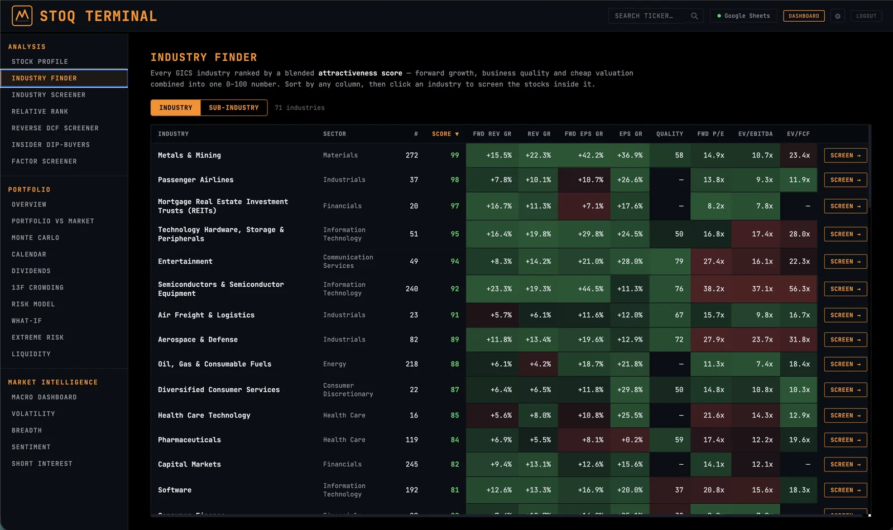Sort by the Quality column header
The width and height of the screenshot is (893, 530).
tap(669, 134)
